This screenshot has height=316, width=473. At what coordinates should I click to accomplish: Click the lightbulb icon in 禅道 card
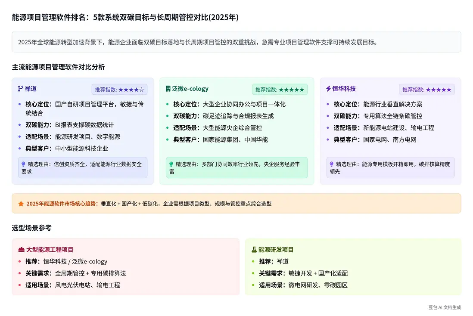(x=24, y=164)
